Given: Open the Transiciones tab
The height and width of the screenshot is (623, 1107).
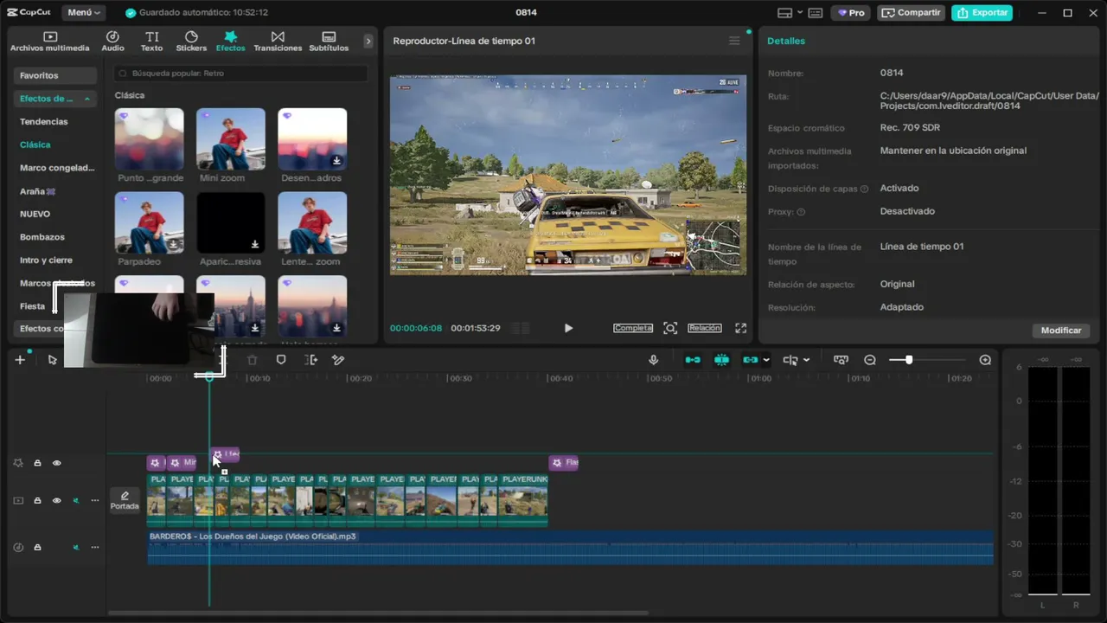Looking at the screenshot, I should point(278,42).
